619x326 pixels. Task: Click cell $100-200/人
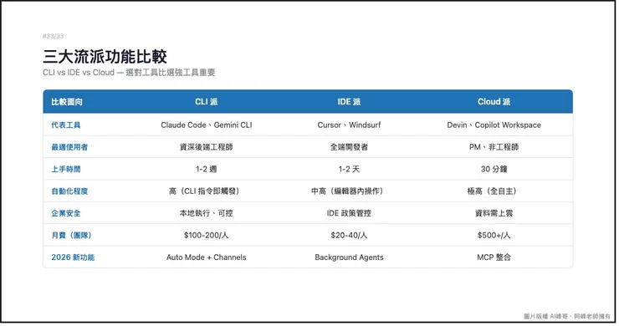pos(206,236)
